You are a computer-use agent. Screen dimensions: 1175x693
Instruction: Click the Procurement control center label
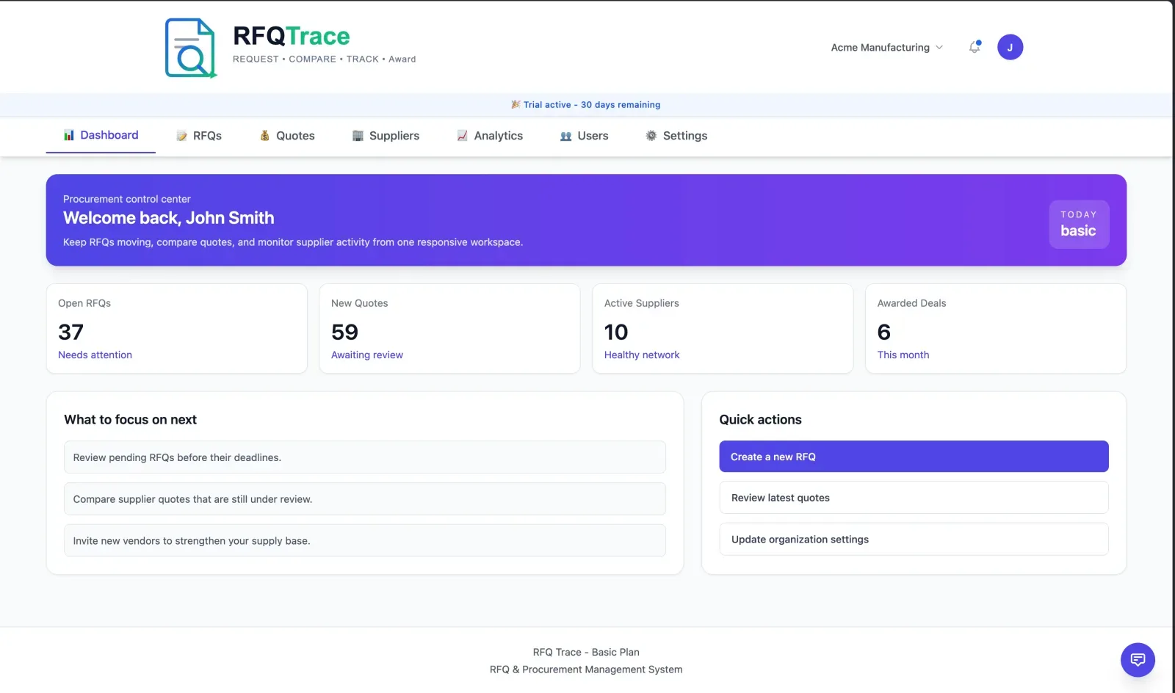[127, 199]
